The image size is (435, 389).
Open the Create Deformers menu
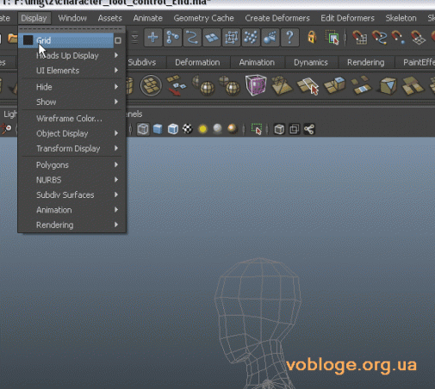[x=277, y=18]
